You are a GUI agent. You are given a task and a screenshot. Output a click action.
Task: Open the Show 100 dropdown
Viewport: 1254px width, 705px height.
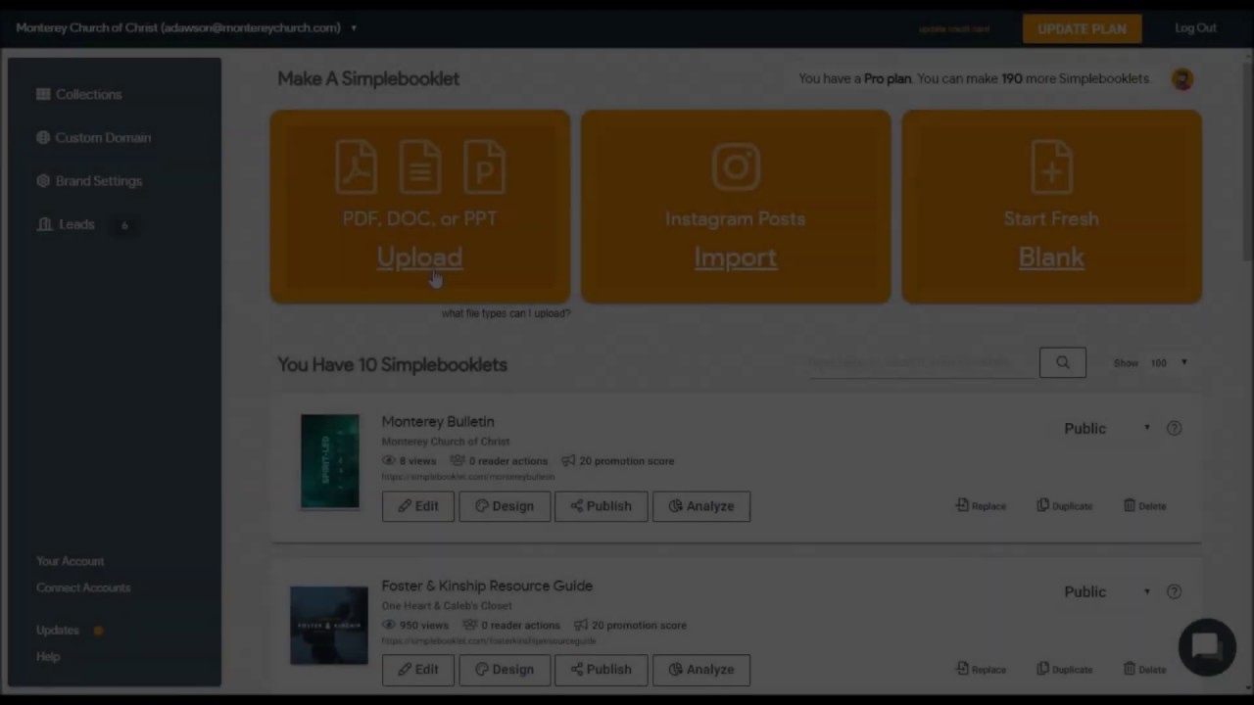(x=1169, y=363)
